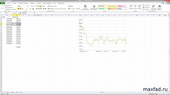The width and height of the screenshot is (170, 95).
Task: Expand the Name Box dropdown arrow
Action: 13,13
